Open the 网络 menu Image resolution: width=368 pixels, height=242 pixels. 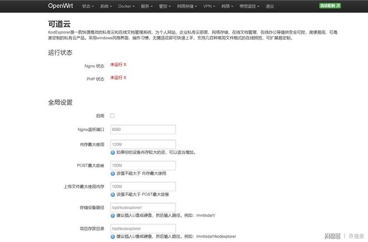(227, 7)
